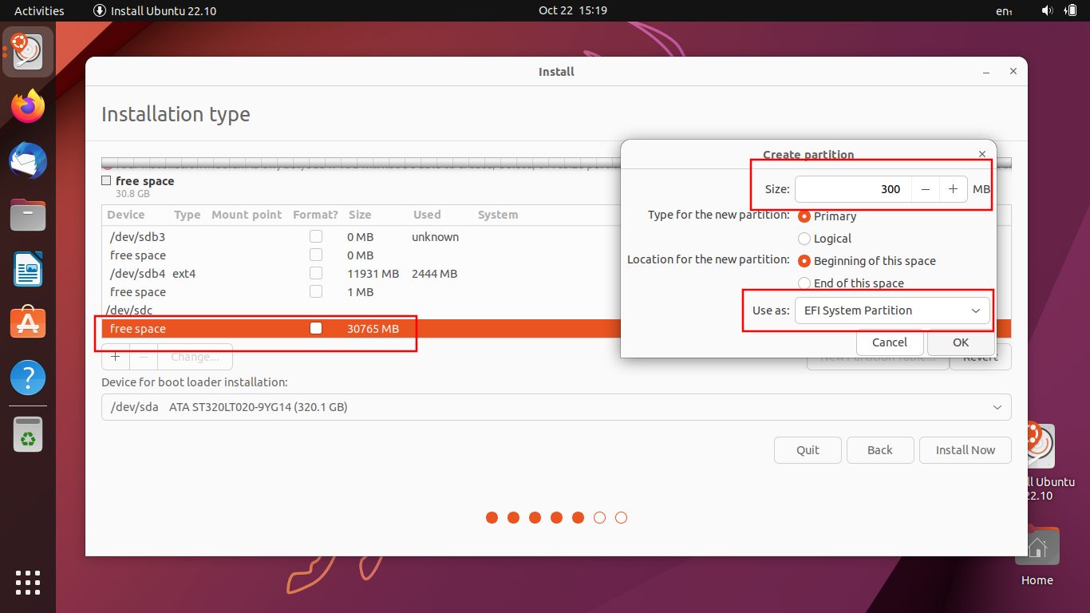The width and height of the screenshot is (1090, 613).
Task: Select the /dev/sdc device row
Action: tap(362, 310)
